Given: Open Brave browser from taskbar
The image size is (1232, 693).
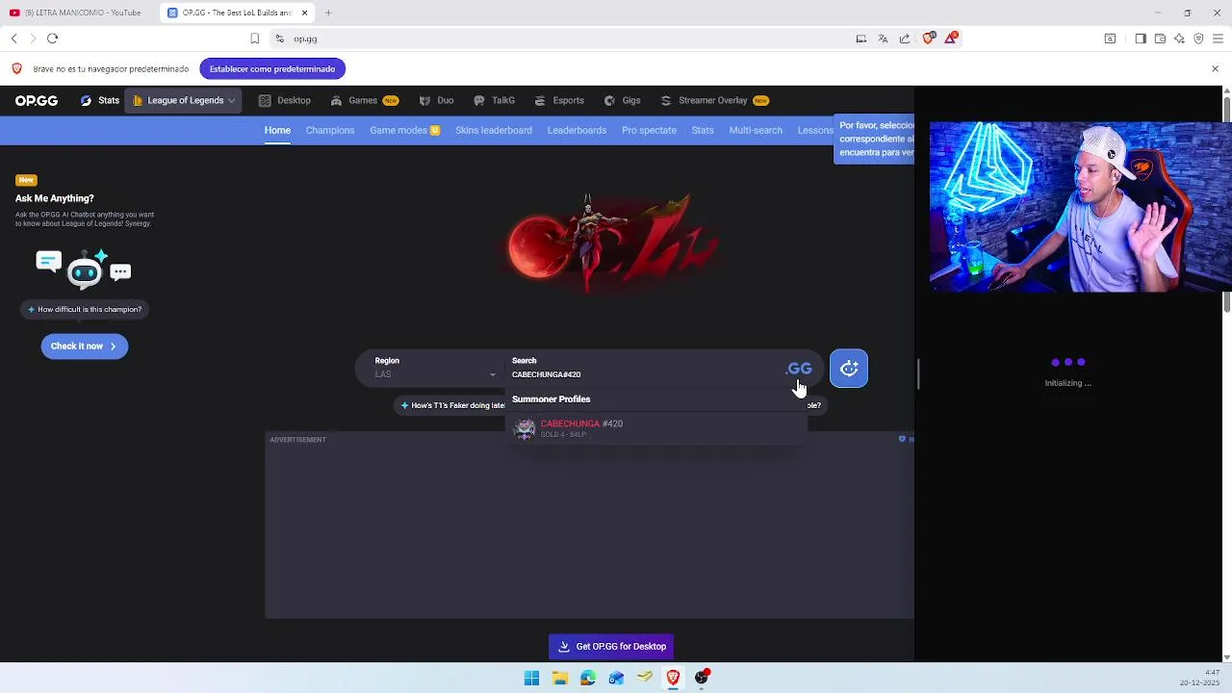Looking at the screenshot, I should [673, 679].
